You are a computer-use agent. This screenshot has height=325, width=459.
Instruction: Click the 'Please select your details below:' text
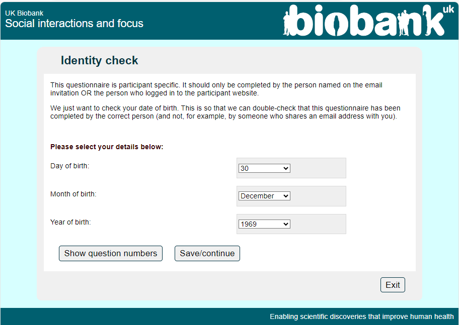click(x=107, y=147)
